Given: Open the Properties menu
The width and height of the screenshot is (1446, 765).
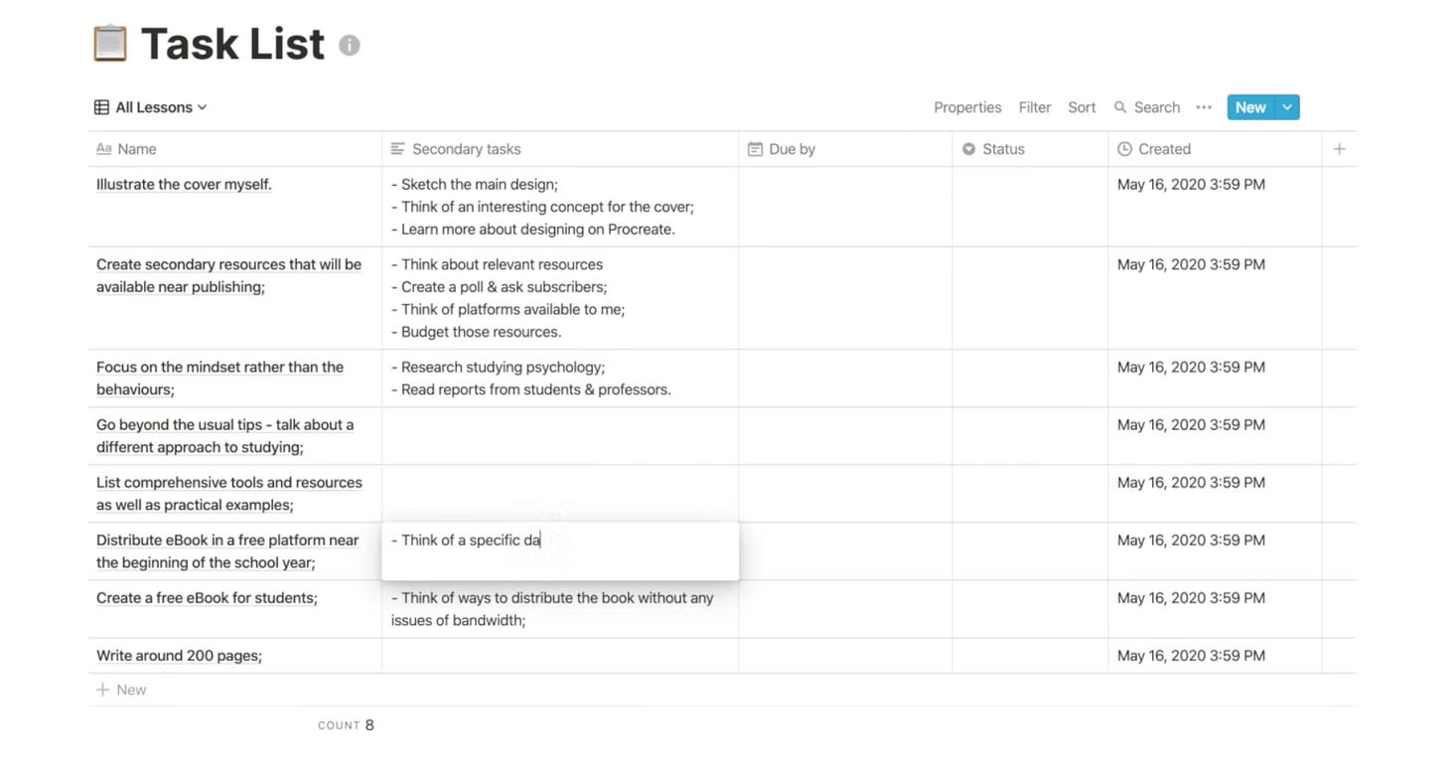Looking at the screenshot, I should point(967,107).
